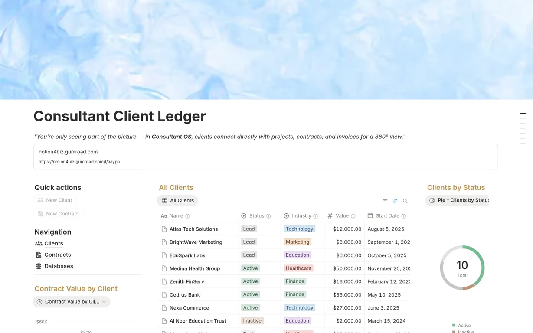Click the page icon beside Zenith FinServ

(164, 281)
